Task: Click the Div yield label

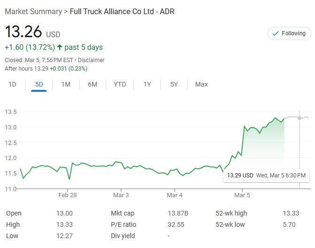Action: click(x=123, y=236)
